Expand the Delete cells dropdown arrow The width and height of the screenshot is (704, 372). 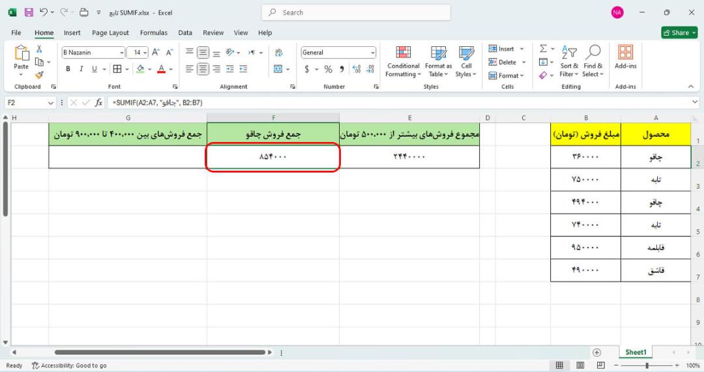[523, 63]
